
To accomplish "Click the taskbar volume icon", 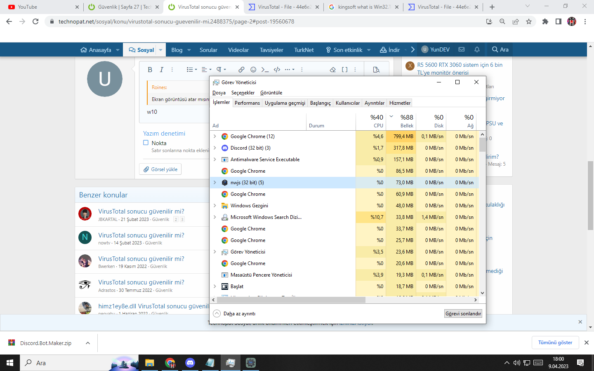I will pos(517,363).
